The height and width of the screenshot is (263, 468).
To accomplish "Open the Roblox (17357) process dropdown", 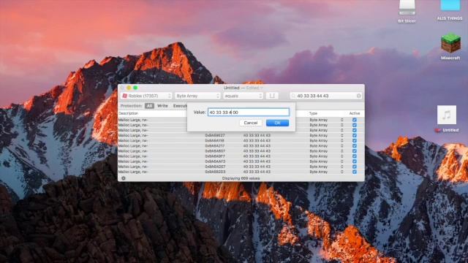I will point(146,96).
